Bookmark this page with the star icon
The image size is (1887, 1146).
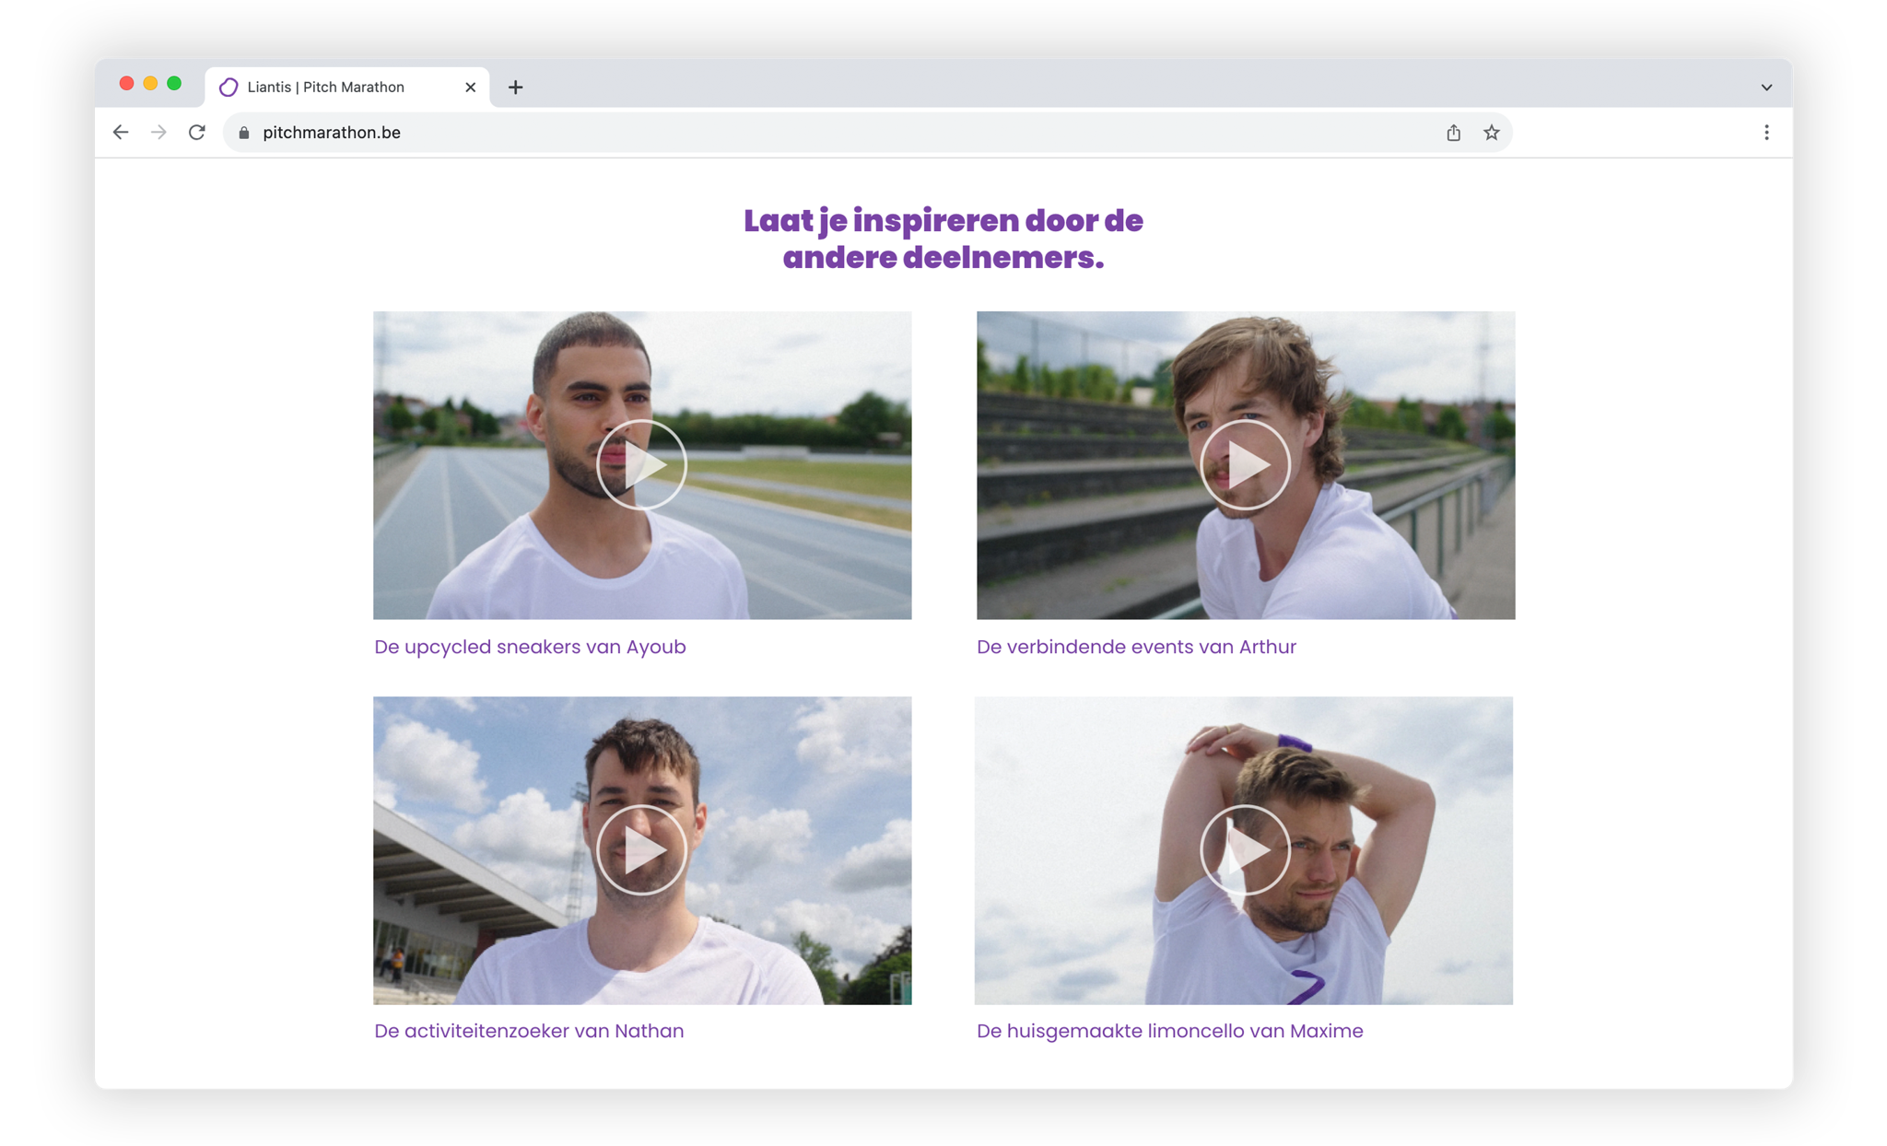click(1492, 133)
